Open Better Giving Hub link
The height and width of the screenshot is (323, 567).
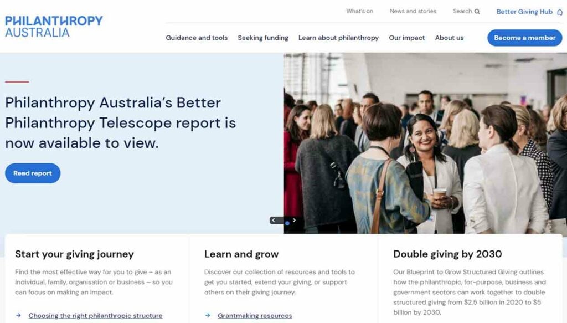524,12
